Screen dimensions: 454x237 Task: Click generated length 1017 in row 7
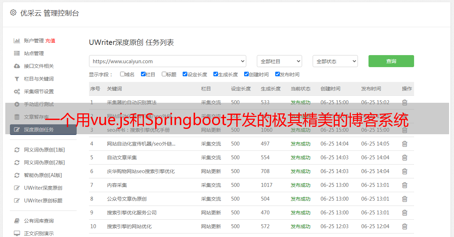pyautogui.click(x=267, y=185)
